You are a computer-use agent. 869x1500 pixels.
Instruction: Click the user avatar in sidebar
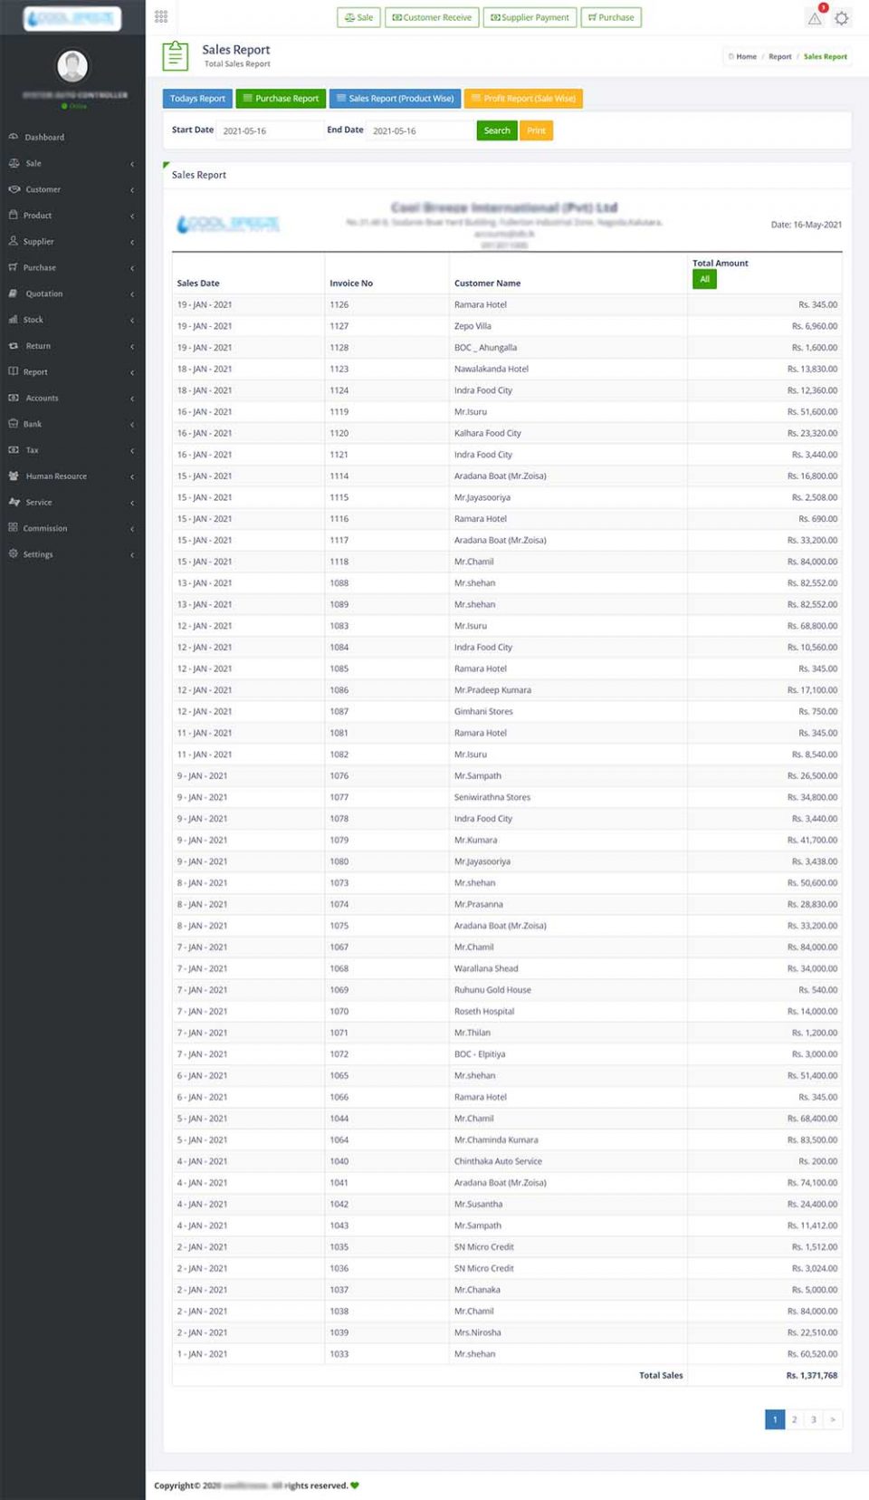(72, 66)
